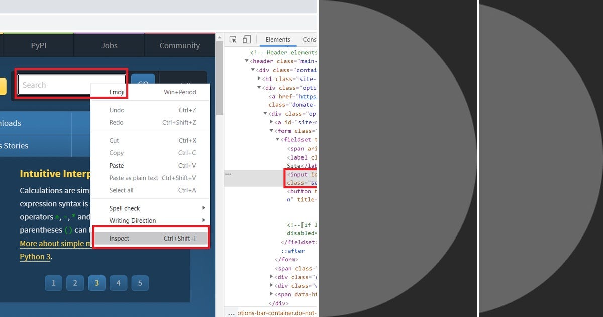The height and width of the screenshot is (317, 603).
Task: Select the inspect element picker icon
Action: pos(233,39)
